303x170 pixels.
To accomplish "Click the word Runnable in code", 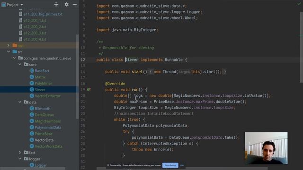I will pyautogui.click(x=174, y=60).
